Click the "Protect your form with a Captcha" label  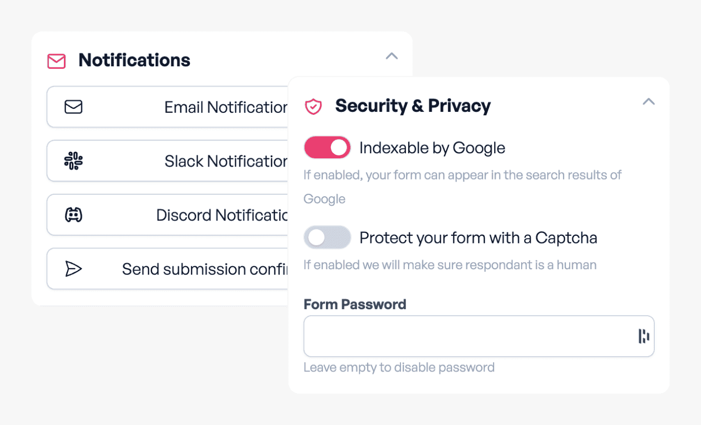point(478,237)
